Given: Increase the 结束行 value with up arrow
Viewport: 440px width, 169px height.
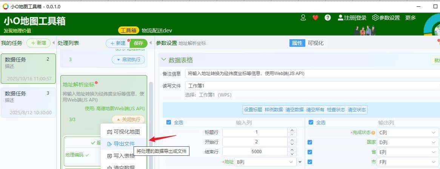Looking at the screenshot, I should [292, 150].
